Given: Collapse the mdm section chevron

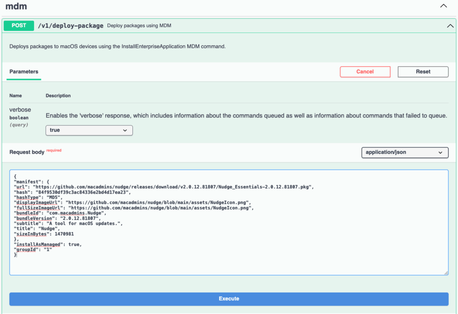Looking at the screenshot, I should [443, 6].
